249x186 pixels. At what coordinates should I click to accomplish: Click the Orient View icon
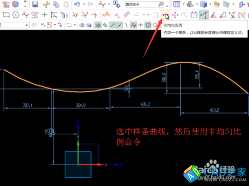point(190,4)
